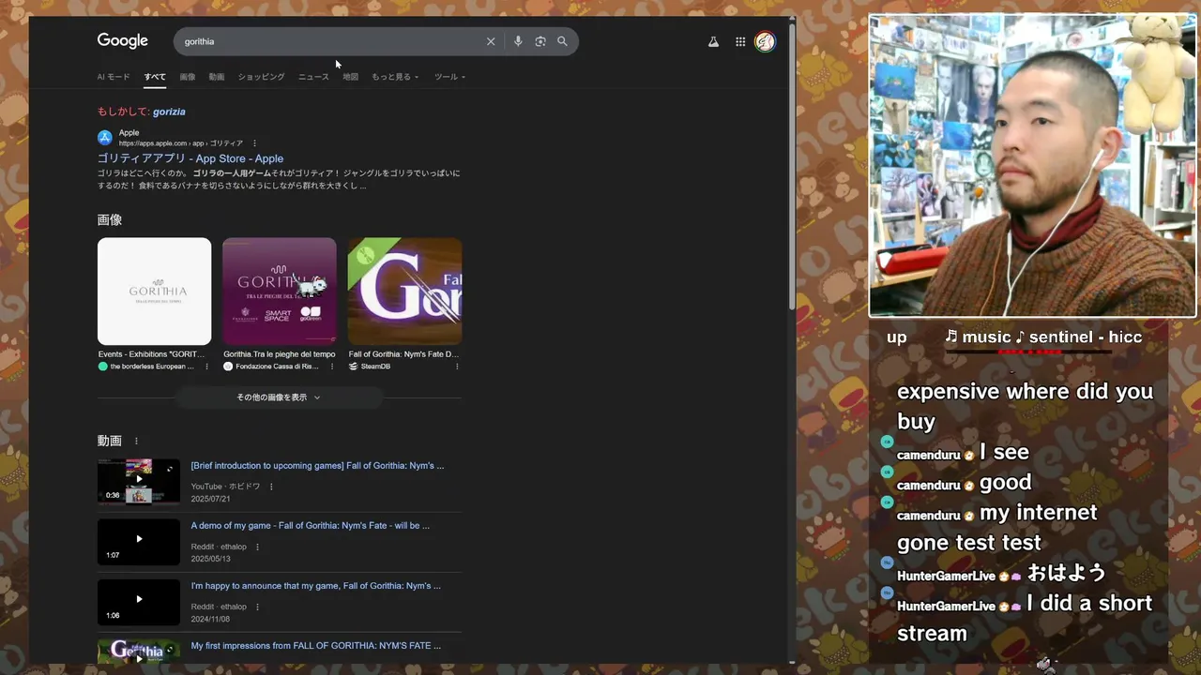Click the page's vertical scrollbar
This screenshot has width=1201, height=675.
[792, 169]
